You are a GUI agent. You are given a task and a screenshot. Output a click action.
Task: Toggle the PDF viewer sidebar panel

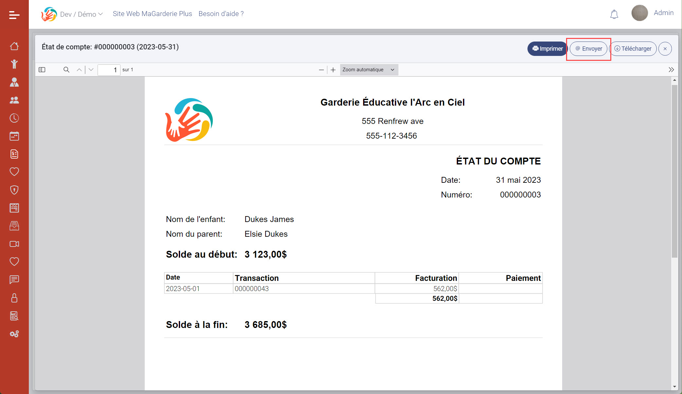42,70
